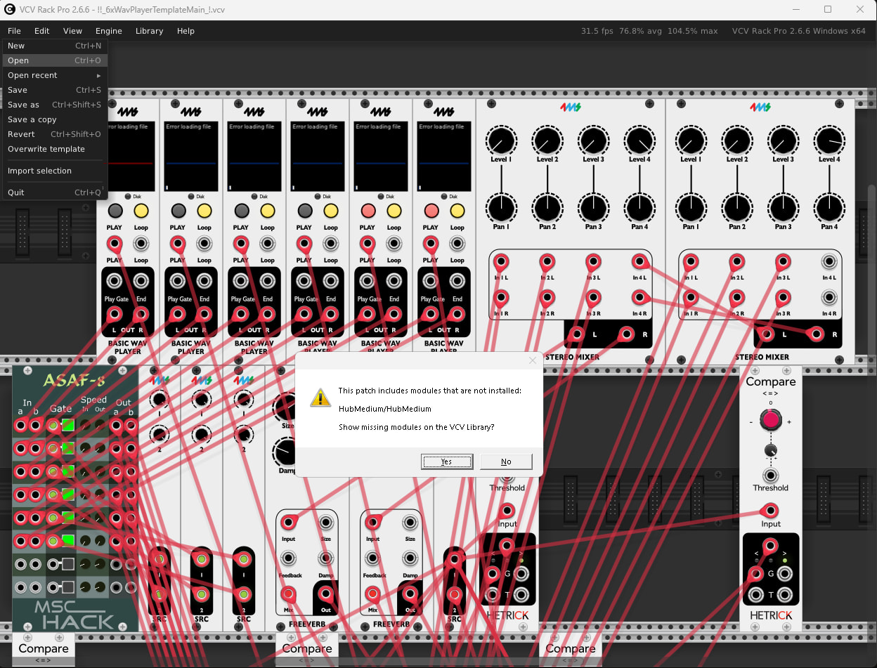
Task: Toggle the yellow Loop button on first WAV player
Action: pos(141,211)
